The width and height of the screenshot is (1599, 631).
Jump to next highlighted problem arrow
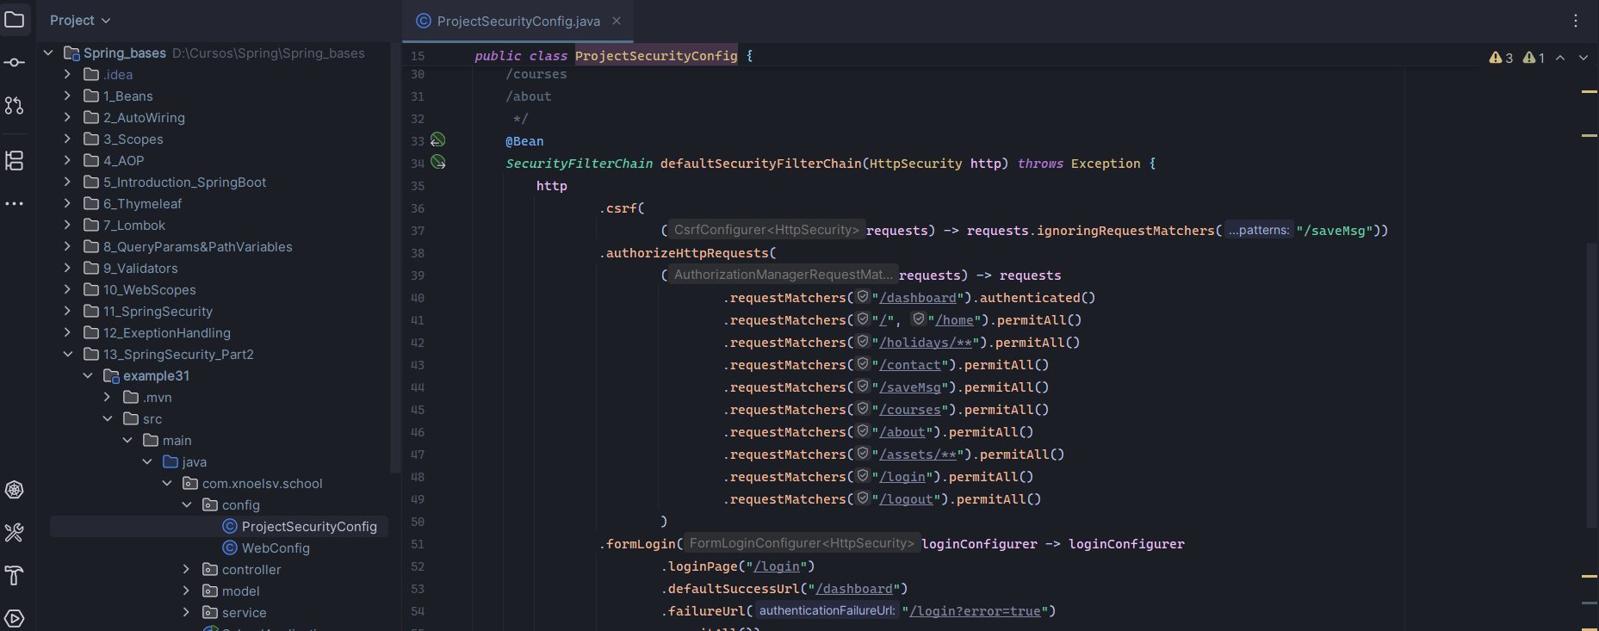pos(1583,58)
